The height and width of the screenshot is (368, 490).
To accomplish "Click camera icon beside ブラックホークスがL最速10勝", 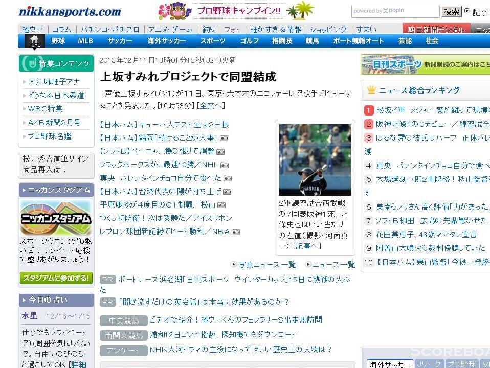I will pos(225,165).
